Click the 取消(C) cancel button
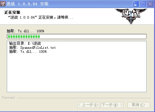This screenshot has height=112, width=155. [x=139, y=105]
